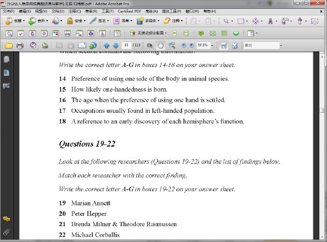
Task: Click the globe upload icon
Action: coord(93,45)
